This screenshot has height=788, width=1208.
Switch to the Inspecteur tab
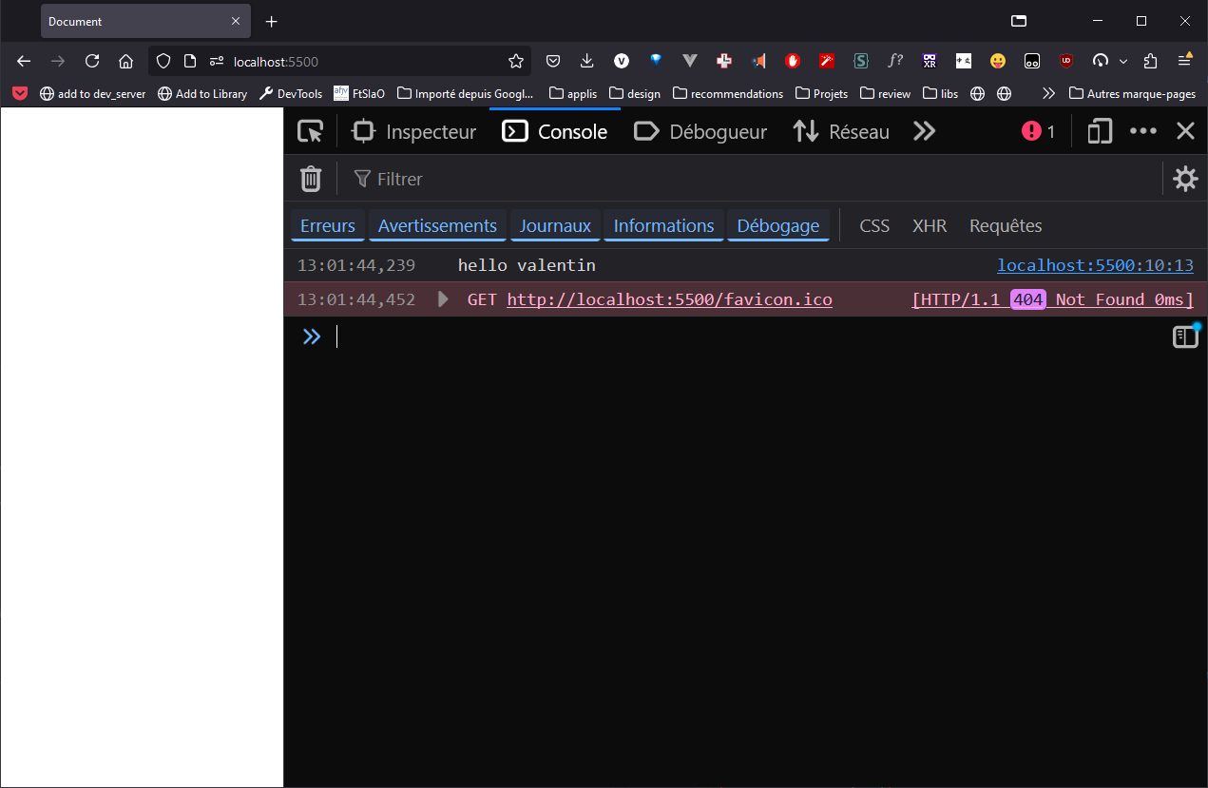click(x=414, y=132)
